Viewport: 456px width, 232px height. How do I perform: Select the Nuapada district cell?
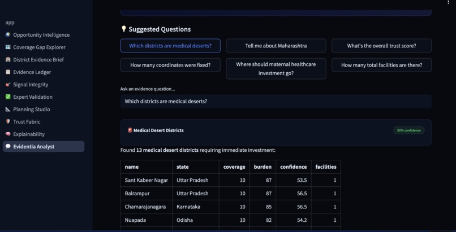[x=147, y=220]
